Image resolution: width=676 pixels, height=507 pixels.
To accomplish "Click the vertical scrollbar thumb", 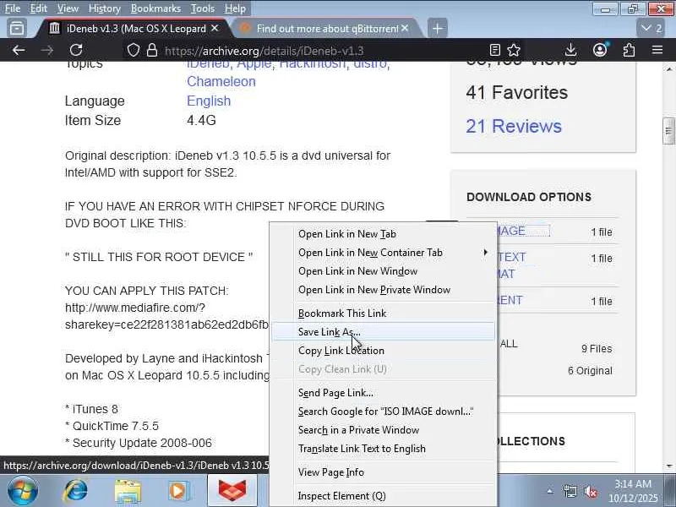I will point(668,131).
